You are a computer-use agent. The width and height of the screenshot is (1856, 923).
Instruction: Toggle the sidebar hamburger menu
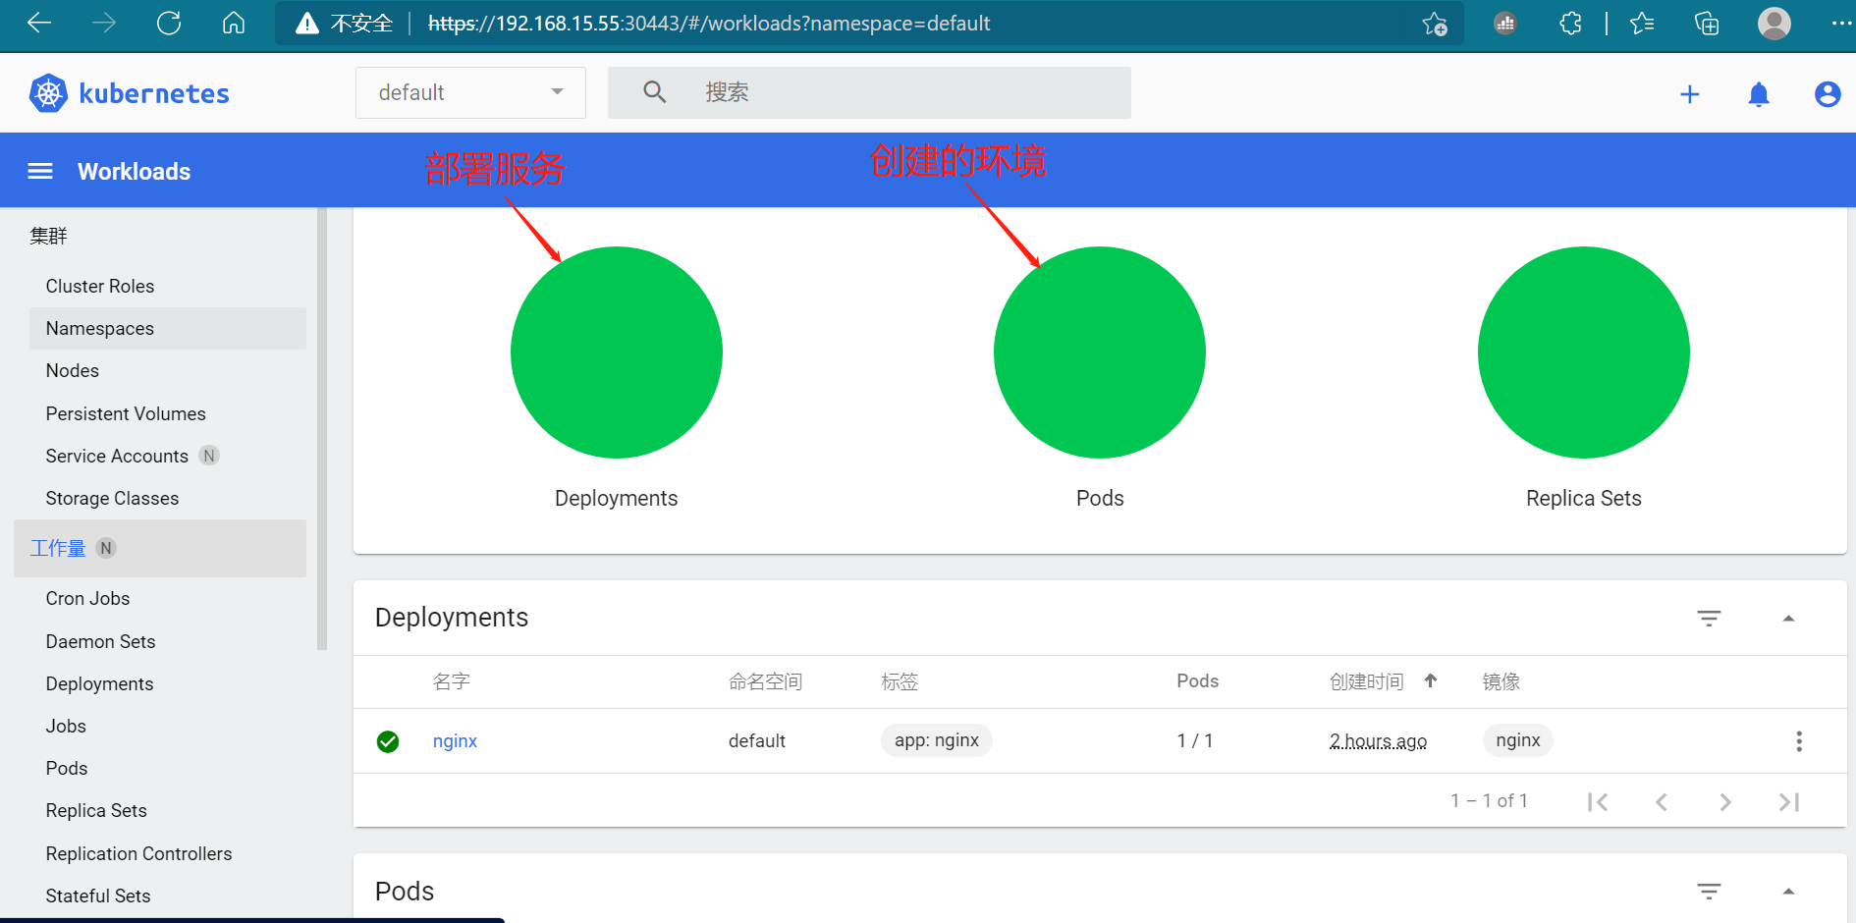[40, 172]
